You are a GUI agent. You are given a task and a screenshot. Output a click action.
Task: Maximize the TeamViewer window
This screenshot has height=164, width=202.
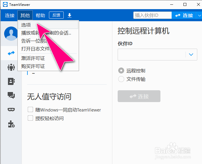[185, 4]
